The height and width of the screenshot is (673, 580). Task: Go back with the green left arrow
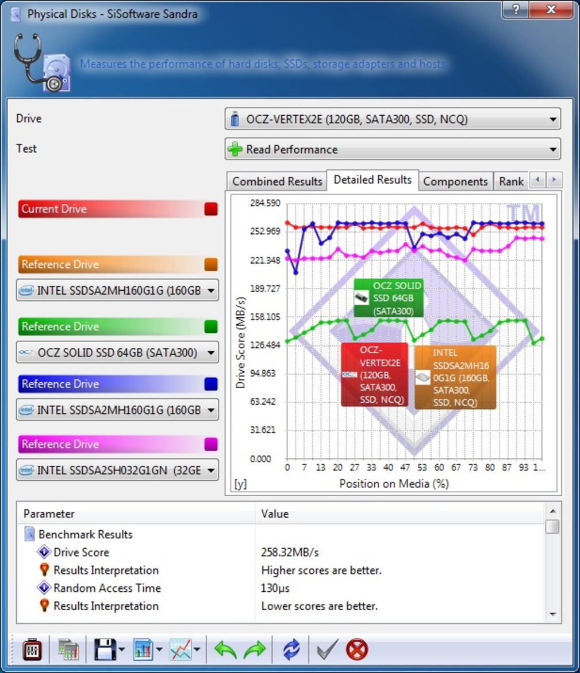[x=225, y=649]
